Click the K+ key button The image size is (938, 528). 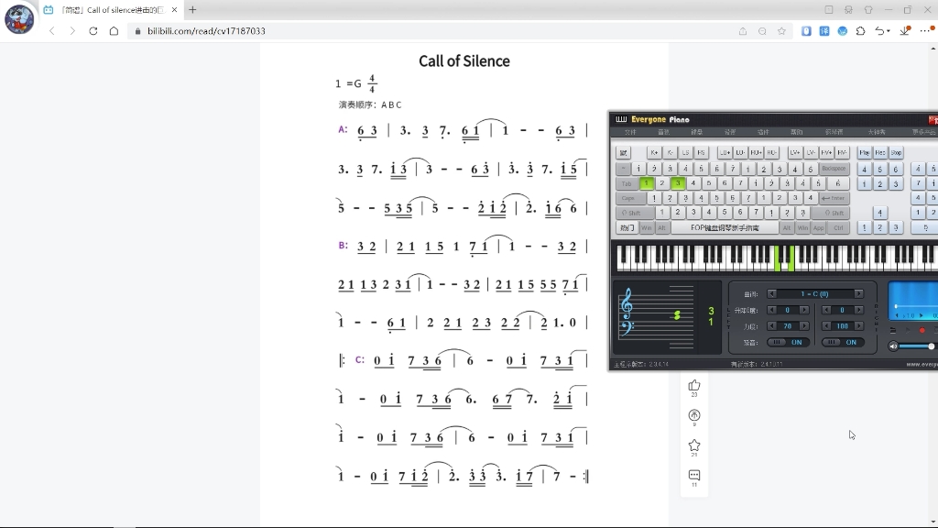click(654, 153)
